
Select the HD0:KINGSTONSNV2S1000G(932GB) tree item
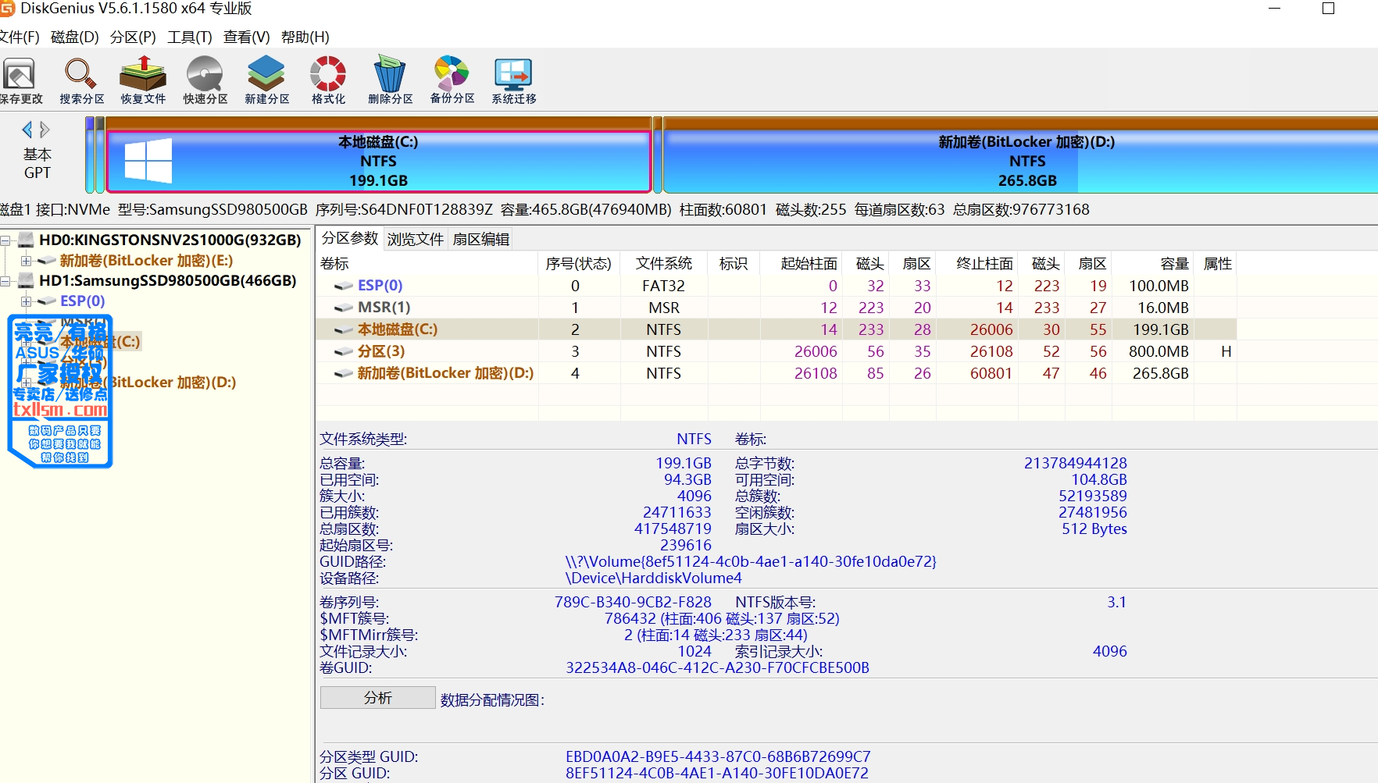coord(170,240)
